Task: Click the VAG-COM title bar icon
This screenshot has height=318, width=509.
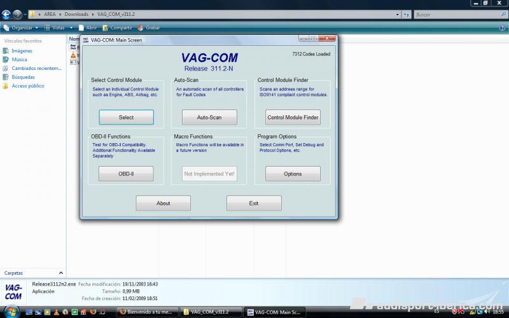Action: point(86,40)
